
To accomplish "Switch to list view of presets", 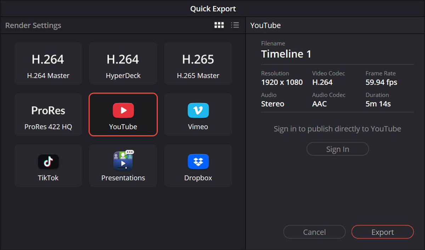I will click(x=235, y=25).
